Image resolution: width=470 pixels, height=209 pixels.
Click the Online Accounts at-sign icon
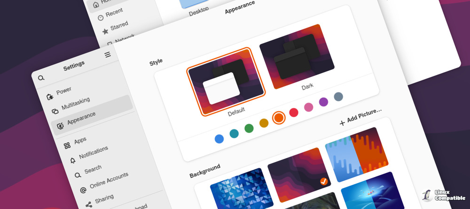(83, 190)
